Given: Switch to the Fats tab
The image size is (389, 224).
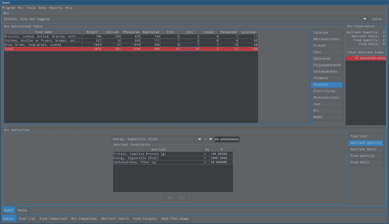Looking at the screenshot, I should (327, 52).
